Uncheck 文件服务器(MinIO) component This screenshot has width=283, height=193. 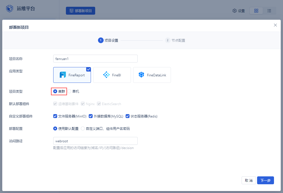tap(55, 116)
